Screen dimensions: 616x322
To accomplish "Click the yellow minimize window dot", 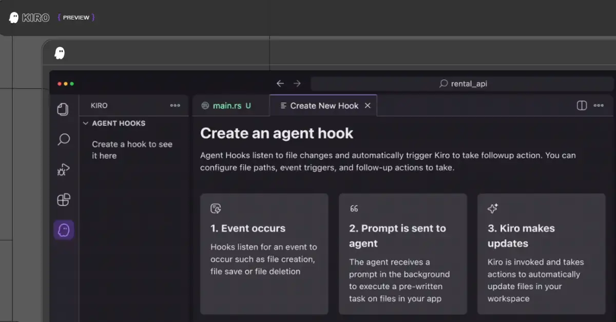I will [x=66, y=84].
